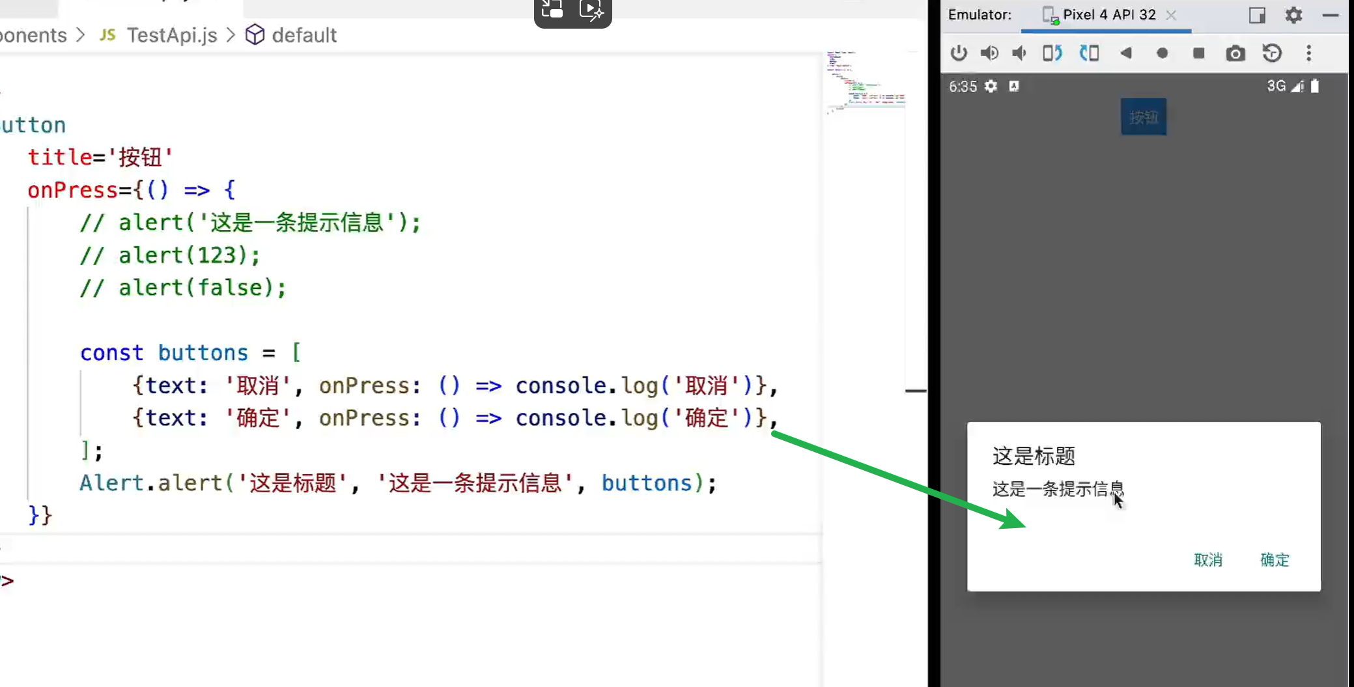Click the 这是一条提示信息 message in the dialog
This screenshot has width=1354, height=687.
(x=1058, y=489)
